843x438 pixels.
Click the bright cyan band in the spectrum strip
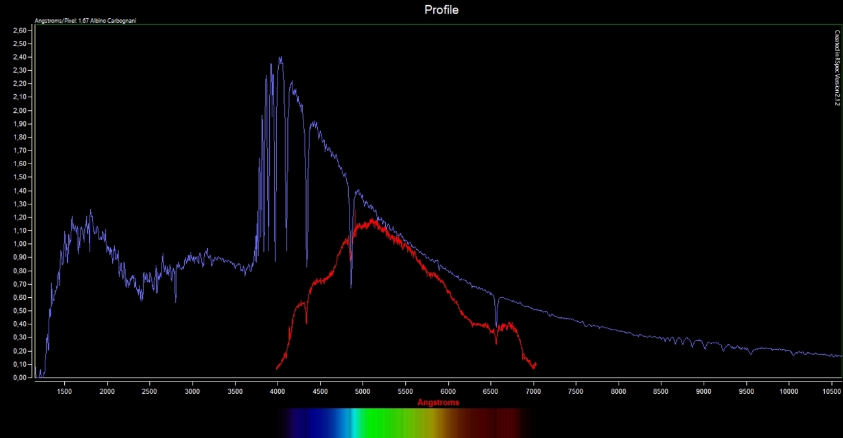click(354, 422)
